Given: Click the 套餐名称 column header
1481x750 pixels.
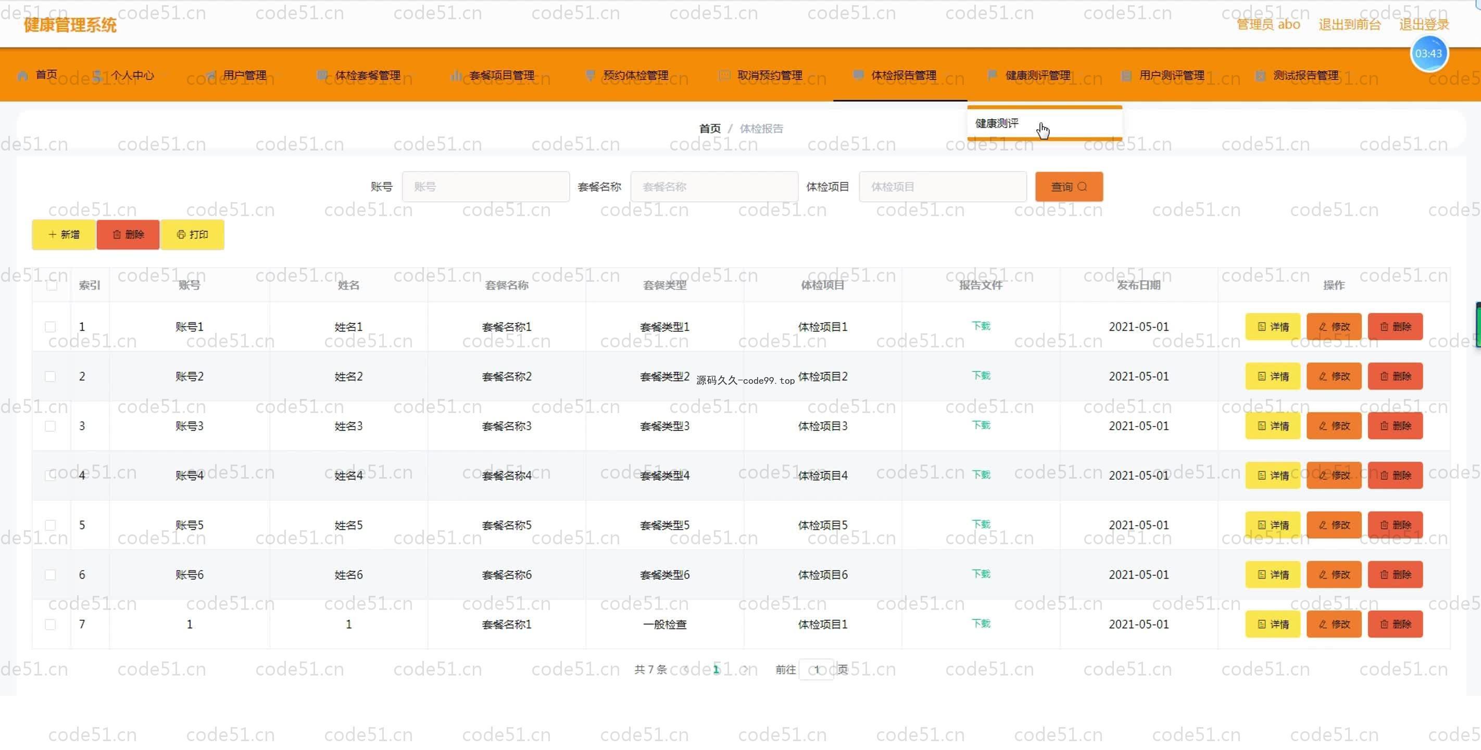Looking at the screenshot, I should [507, 285].
